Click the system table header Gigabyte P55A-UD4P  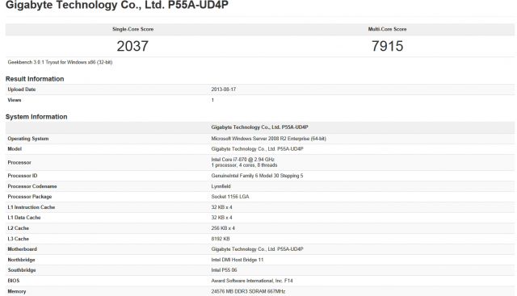[x=260, y=127]
